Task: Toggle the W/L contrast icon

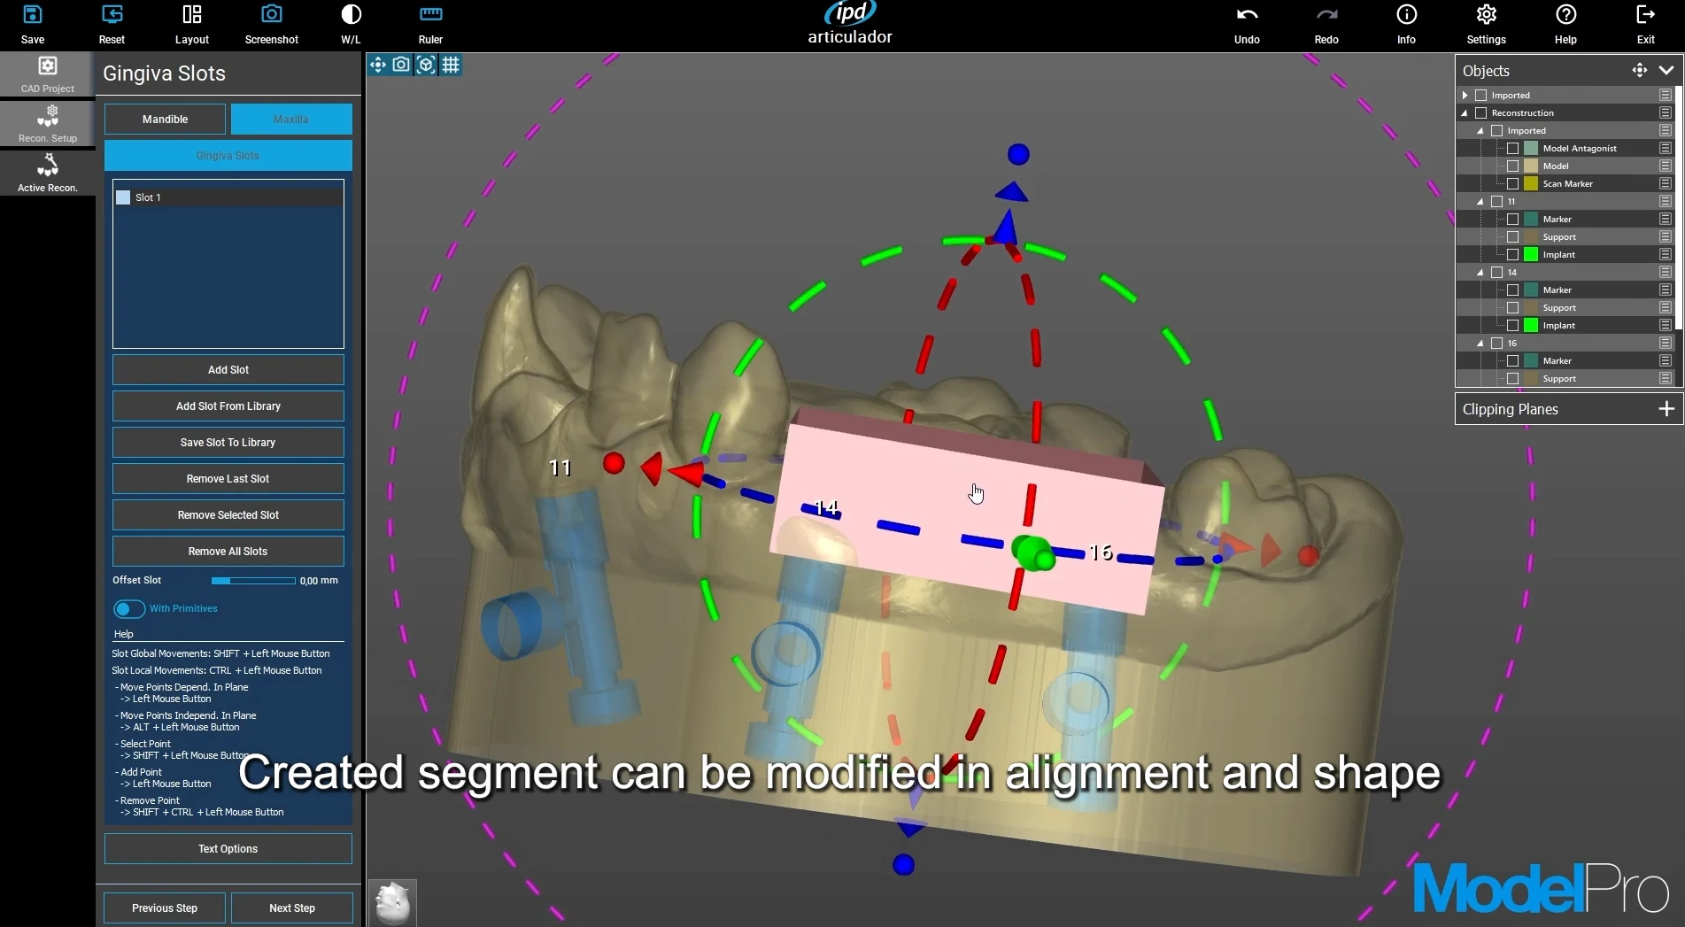Action: 351,15
